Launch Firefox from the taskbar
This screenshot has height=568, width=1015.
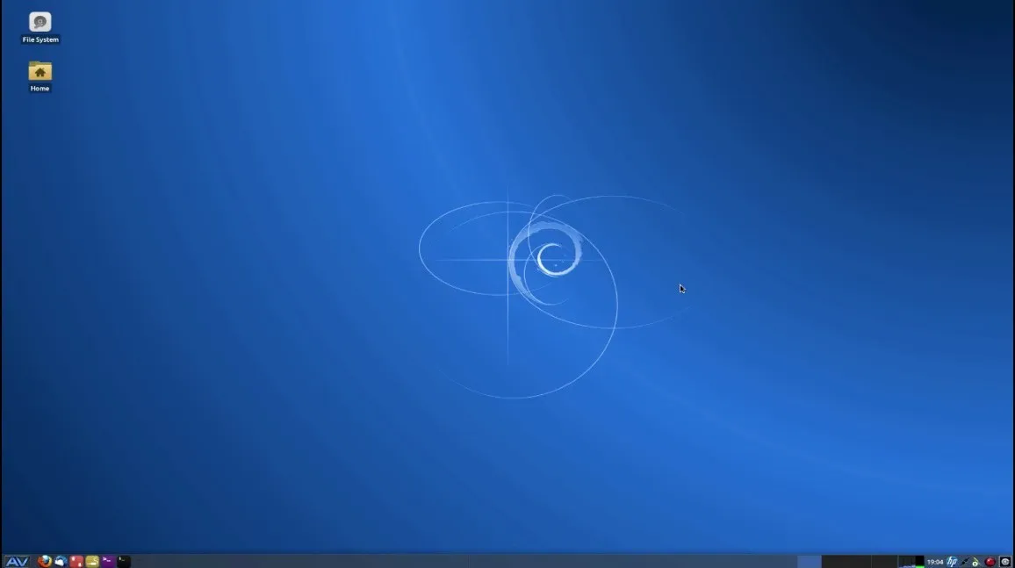(x=44, y=561)
